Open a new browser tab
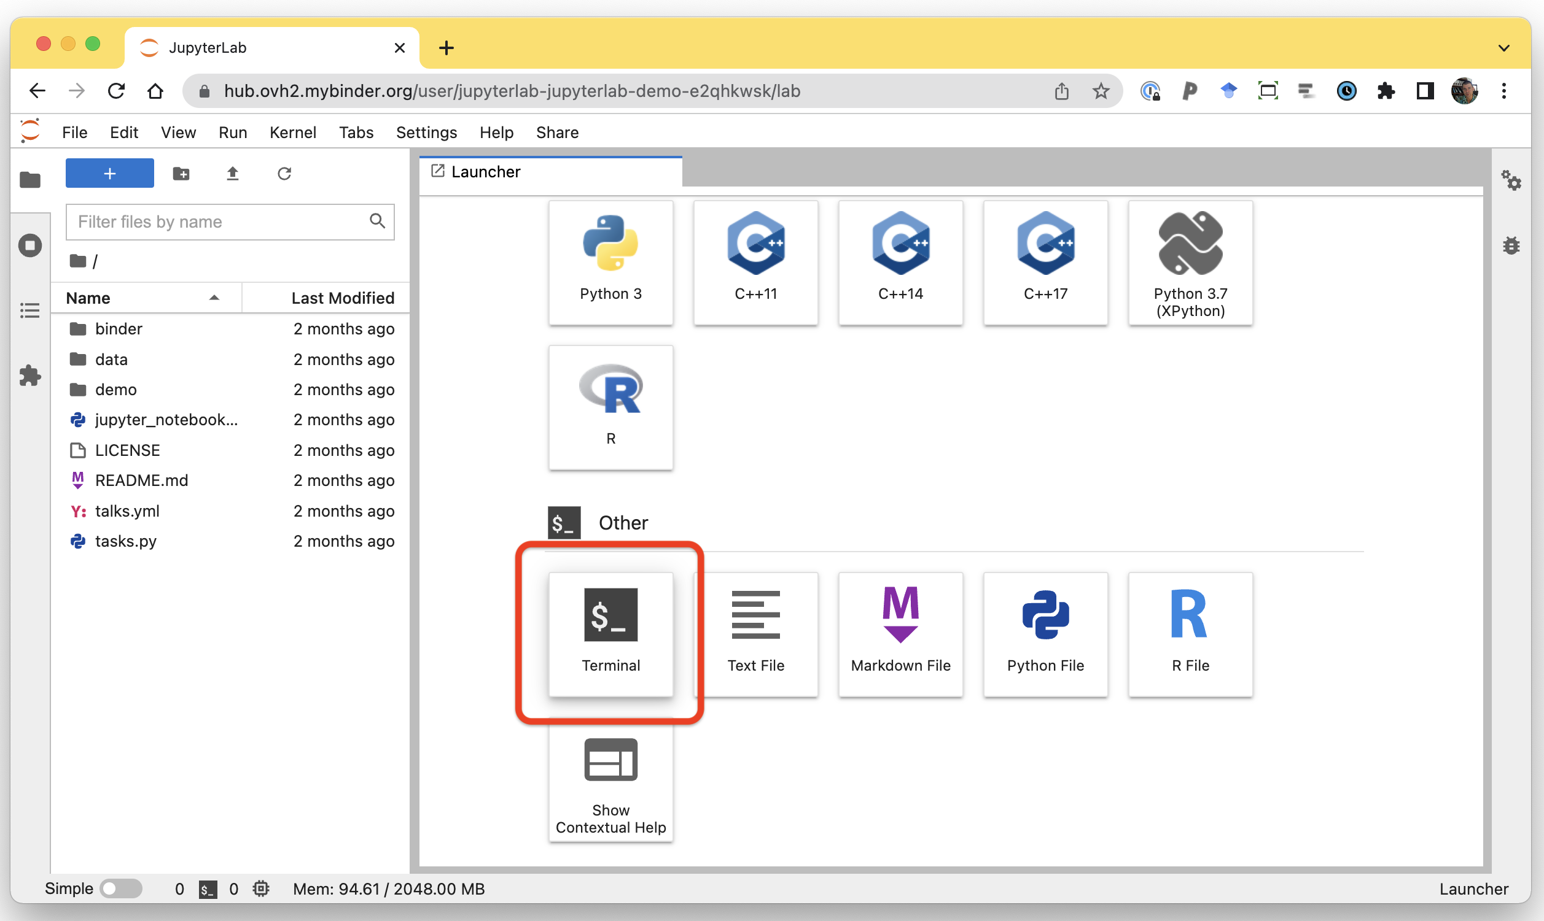Viewport: 1544px width, 921px height. pos(446,48)
